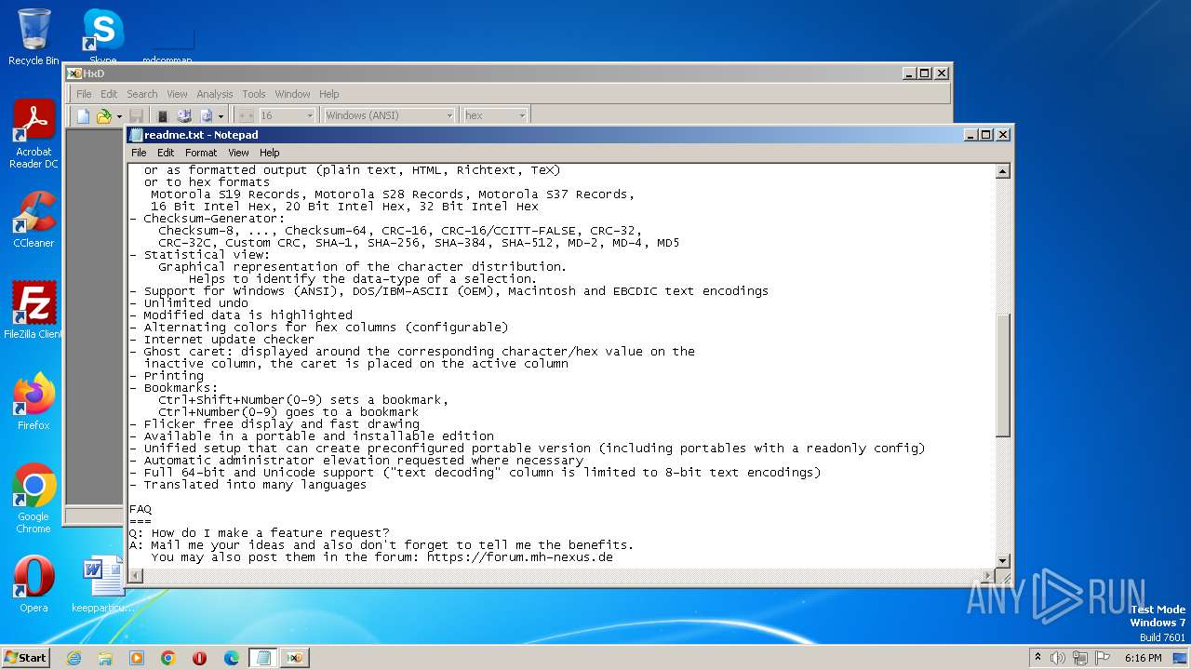Open HxD Help menu

329,94
